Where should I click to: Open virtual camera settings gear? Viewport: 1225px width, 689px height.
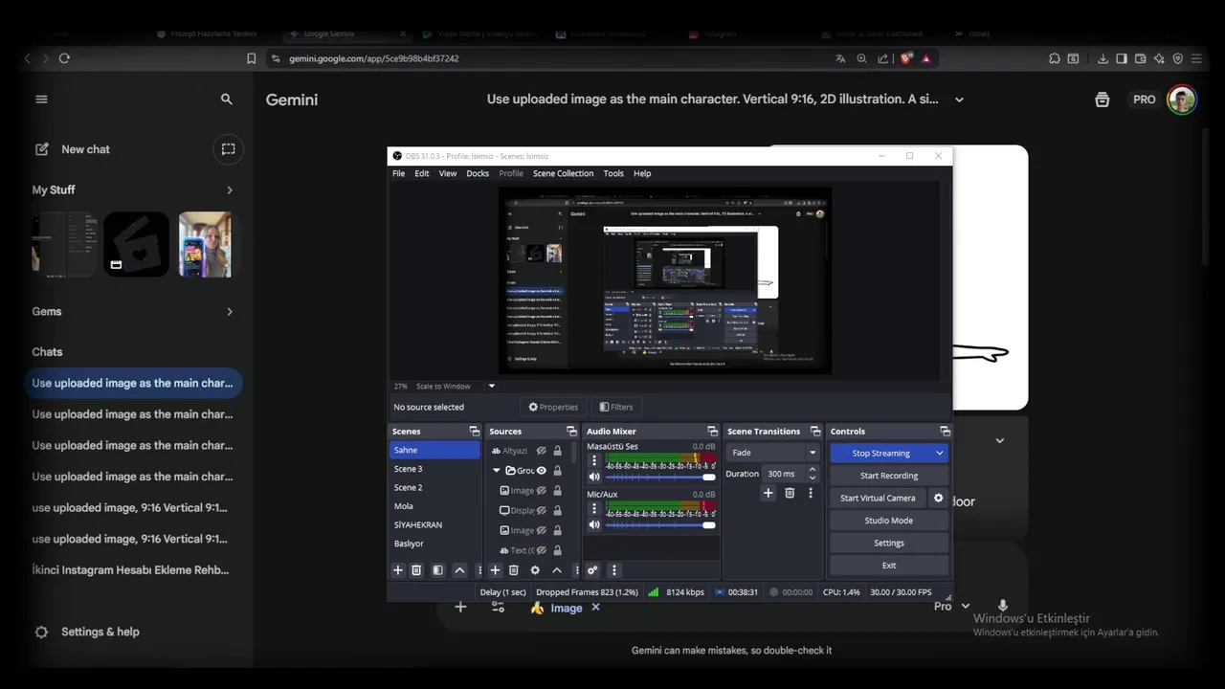pyautogui.click(x=938, y=499)
